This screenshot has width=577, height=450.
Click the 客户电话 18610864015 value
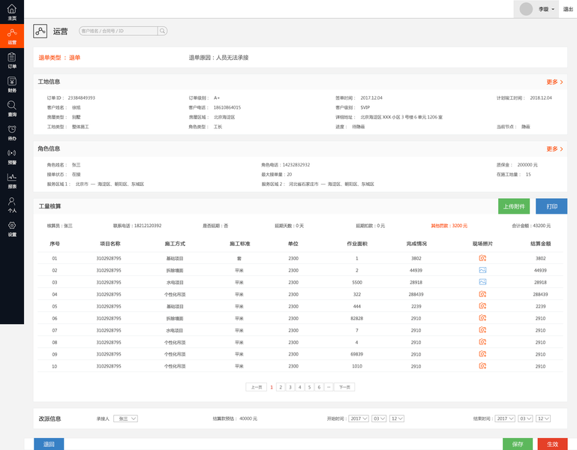click(x=227, y=107)
